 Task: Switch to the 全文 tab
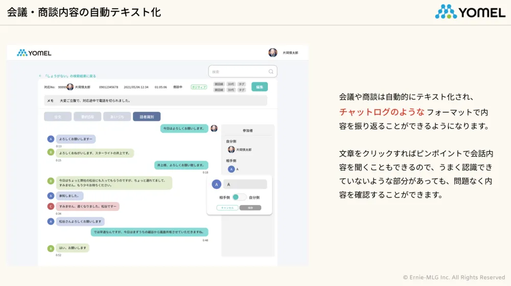(x=58, y=117)
